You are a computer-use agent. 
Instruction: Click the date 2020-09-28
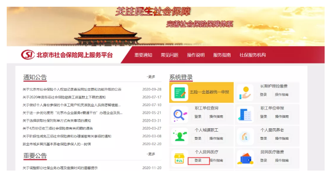[x=152, y=89]
